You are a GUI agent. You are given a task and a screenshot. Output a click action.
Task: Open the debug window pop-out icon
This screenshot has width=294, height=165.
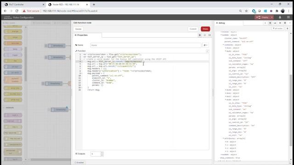290,163
